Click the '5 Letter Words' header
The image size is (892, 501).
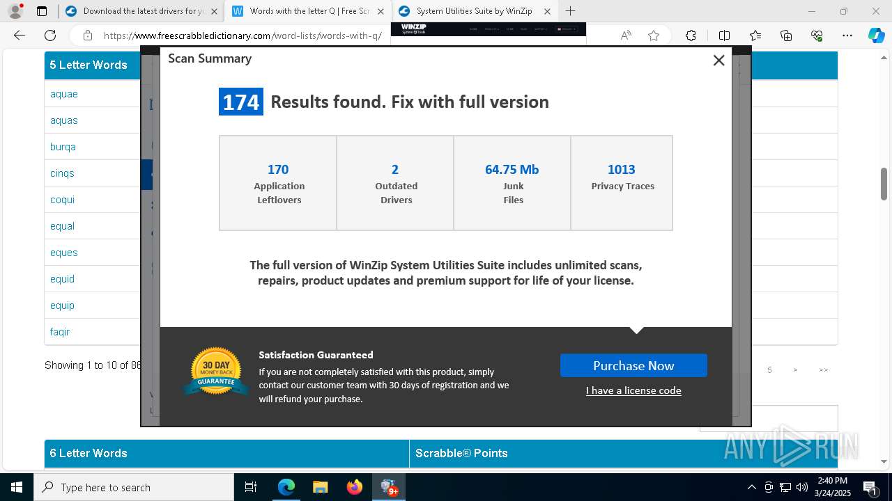click(89, 65)
